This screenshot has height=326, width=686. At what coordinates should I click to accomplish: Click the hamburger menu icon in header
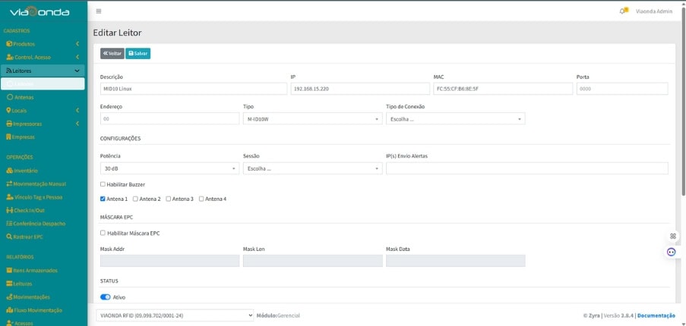pos(99,11)
